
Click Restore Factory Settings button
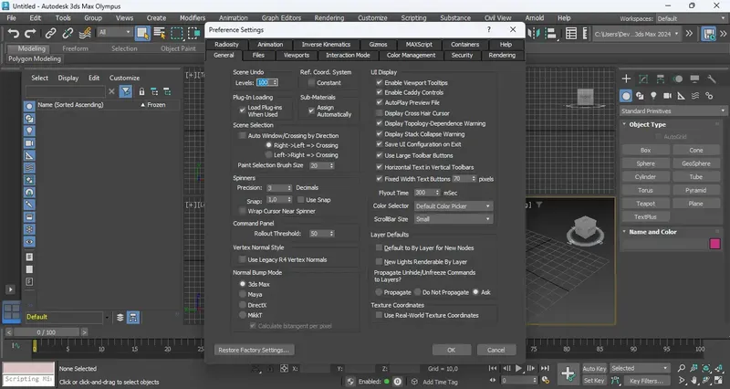pyautogui.click(x=254, y=350)
